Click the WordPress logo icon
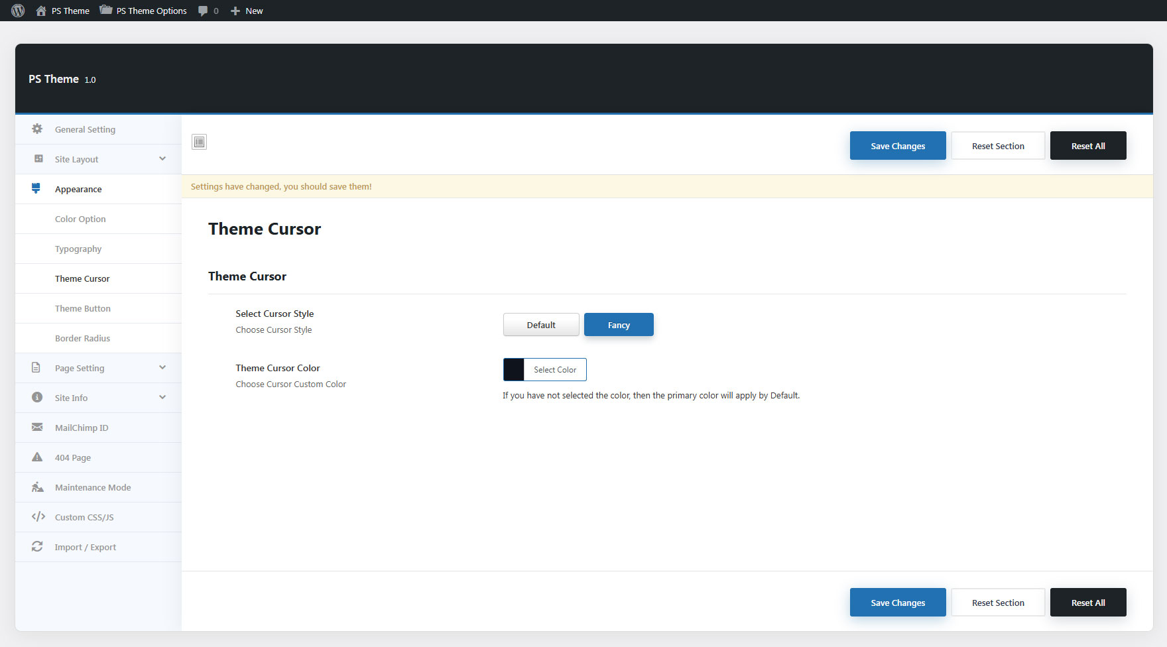The image size is (1167, 647). point(18,11)
